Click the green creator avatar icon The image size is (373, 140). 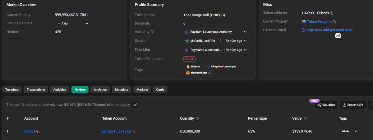click(187, 41)
